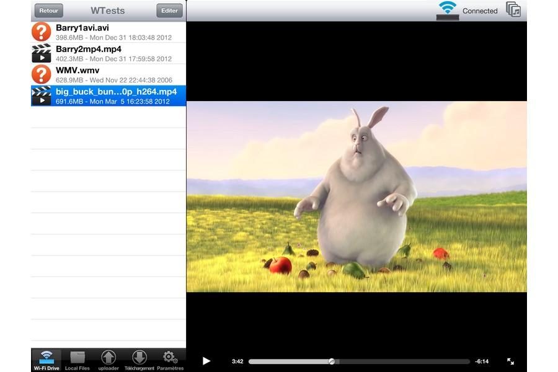Click the -6:14 remaining time label

(x=482, y=361)
